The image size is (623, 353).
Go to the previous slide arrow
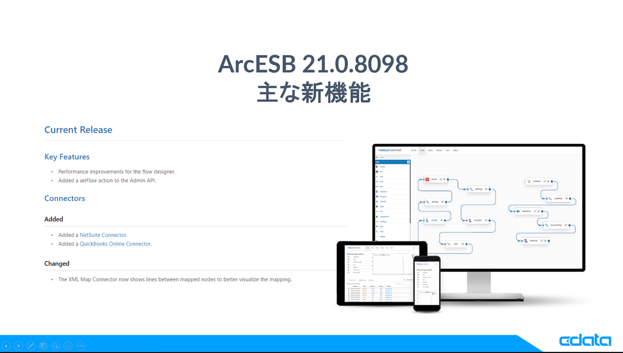(x=7, y=345)
